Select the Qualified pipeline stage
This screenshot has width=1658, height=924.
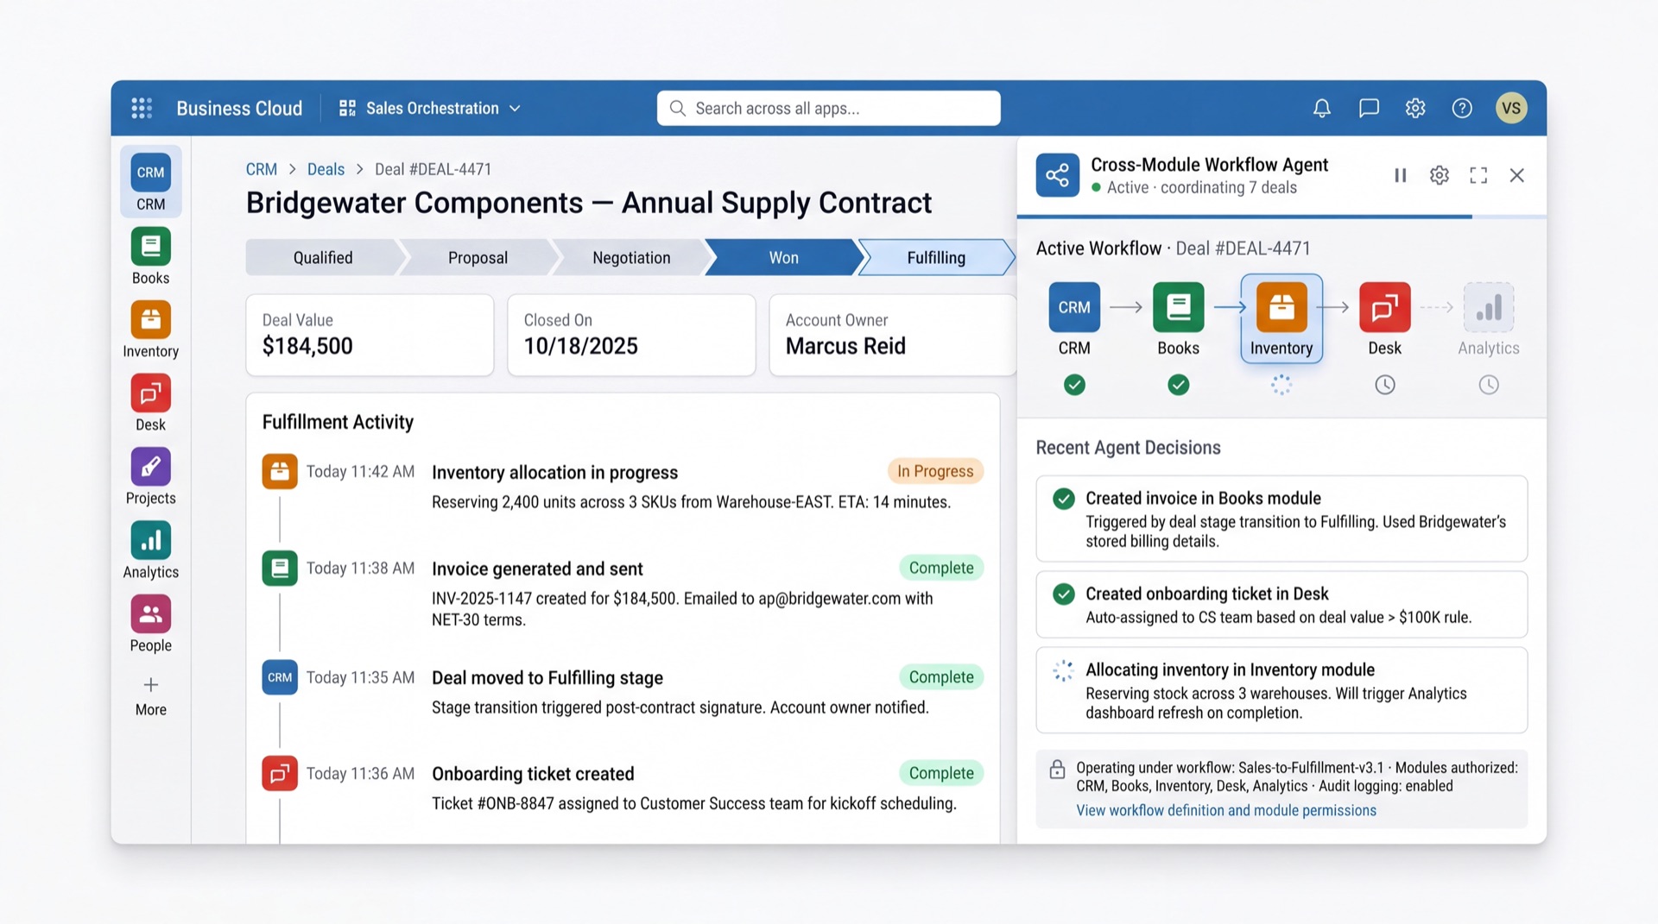tap(323, 257)
